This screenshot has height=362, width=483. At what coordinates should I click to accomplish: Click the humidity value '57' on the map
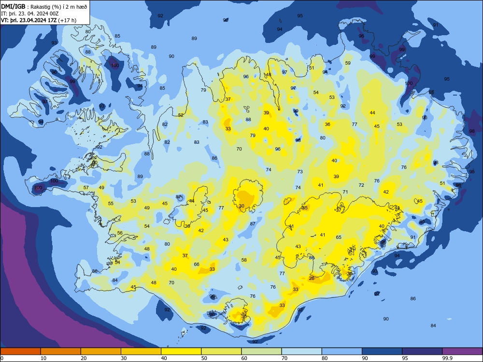(x=86, y=188)
